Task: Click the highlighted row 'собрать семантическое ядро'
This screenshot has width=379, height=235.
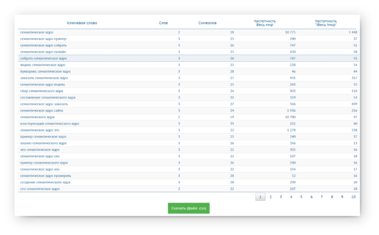Action: [188, 58]
